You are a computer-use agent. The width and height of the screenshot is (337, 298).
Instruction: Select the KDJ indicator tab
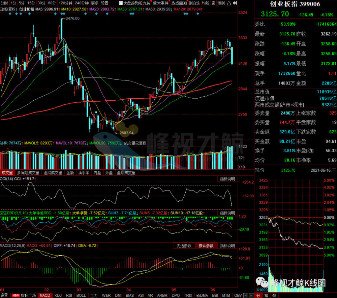pyautogui.click(x=58, y=295)
